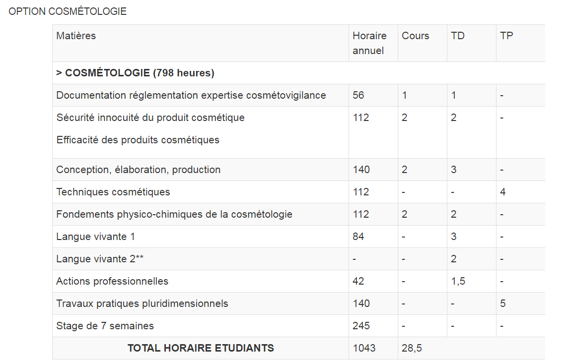Click the TOTAL HORAIRE ETUDIANTS cell

[x=201, y=348]
